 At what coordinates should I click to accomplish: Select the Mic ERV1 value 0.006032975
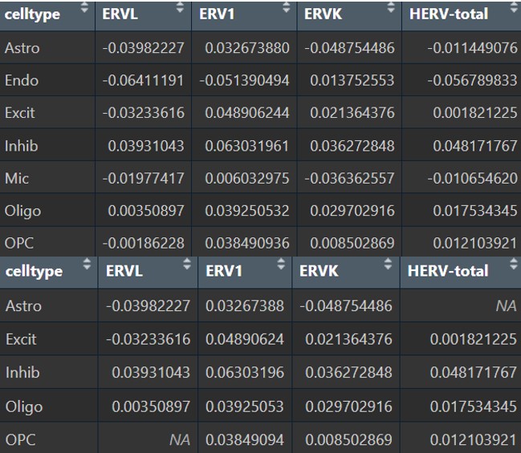click(247, 178)
